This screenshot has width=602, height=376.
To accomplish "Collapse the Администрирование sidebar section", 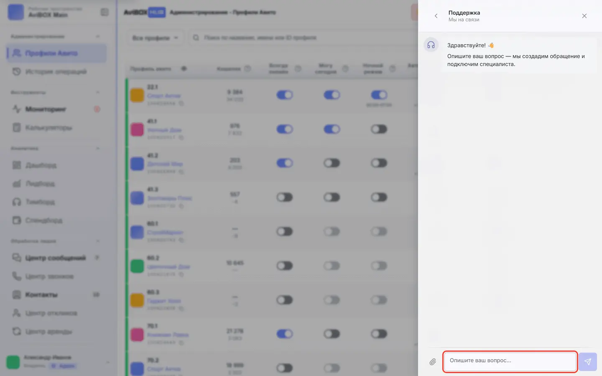I will [x=98, y=36].
